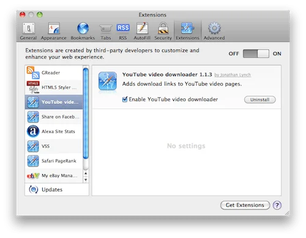
Task: Select the Share on Faceb... row label
Action: pyautogui.click(x=60, y=117)
